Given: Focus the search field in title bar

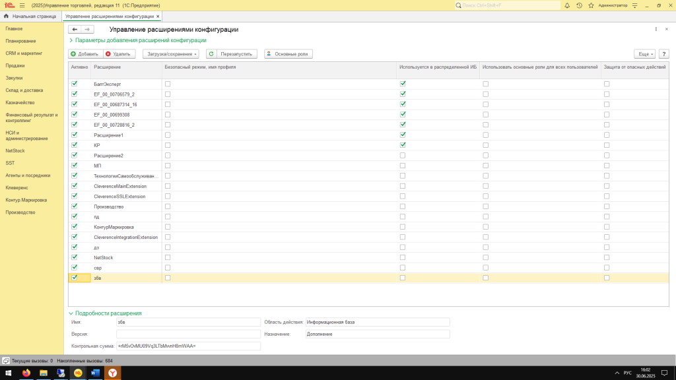Looking at the screenshot, I should tap(508, 5).
